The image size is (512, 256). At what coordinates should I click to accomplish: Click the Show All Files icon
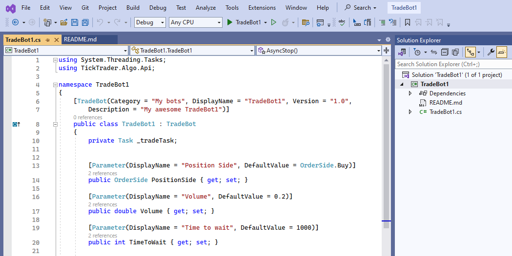[455, 52]
